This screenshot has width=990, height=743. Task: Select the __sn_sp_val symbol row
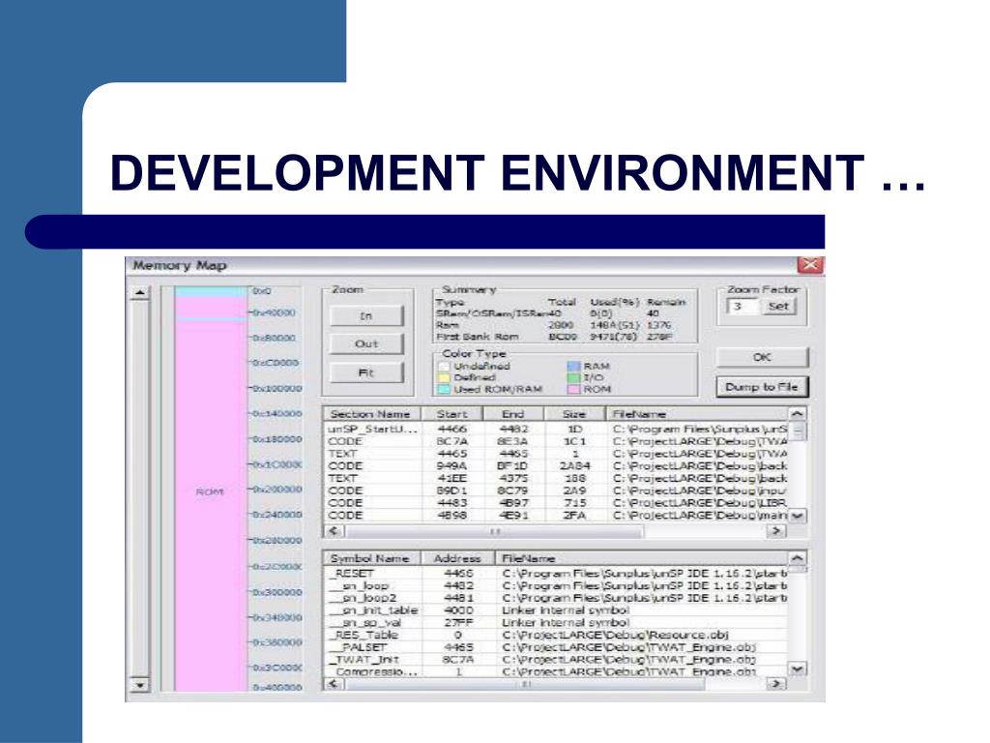point(556,622)
